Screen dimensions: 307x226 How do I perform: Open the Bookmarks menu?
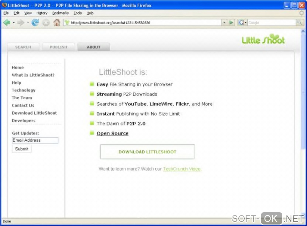pyautogui.click(x=60, y=13)
